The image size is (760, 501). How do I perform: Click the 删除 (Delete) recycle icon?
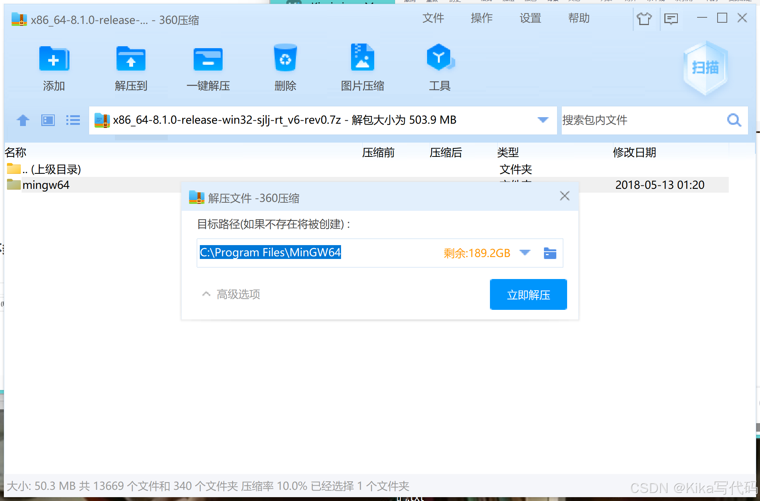[x=285, y=59]
